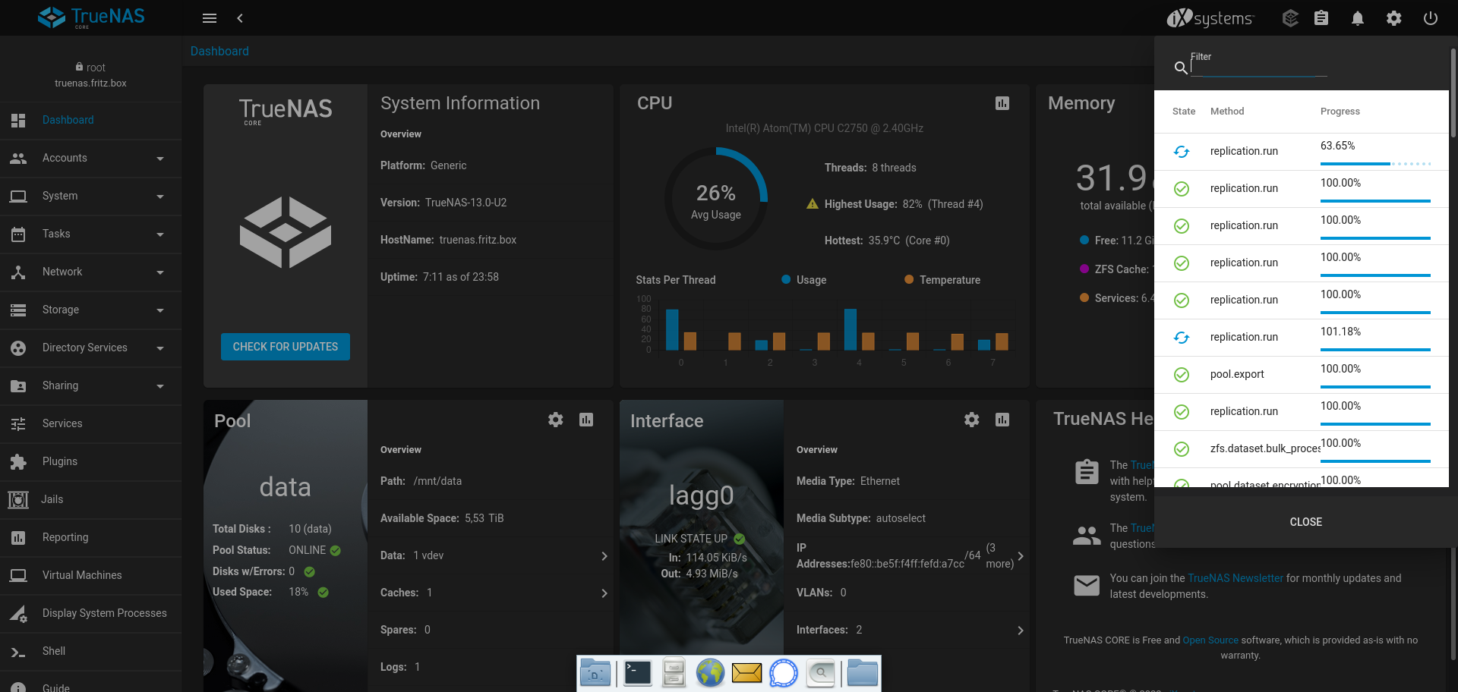
Task: Expand the pool Data vdev row chevron
Action: point(604,556)
